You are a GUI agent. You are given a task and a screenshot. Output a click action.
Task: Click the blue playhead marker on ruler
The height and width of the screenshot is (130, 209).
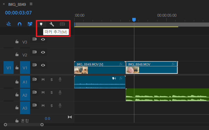[x=134, y=20]
